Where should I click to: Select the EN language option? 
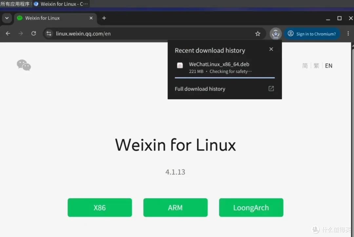coord(328,66)
